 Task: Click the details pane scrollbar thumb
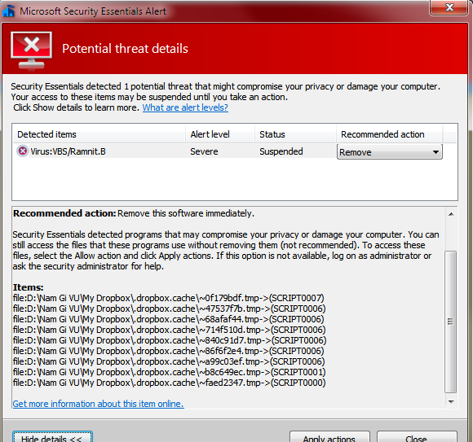tap(451, 322)
